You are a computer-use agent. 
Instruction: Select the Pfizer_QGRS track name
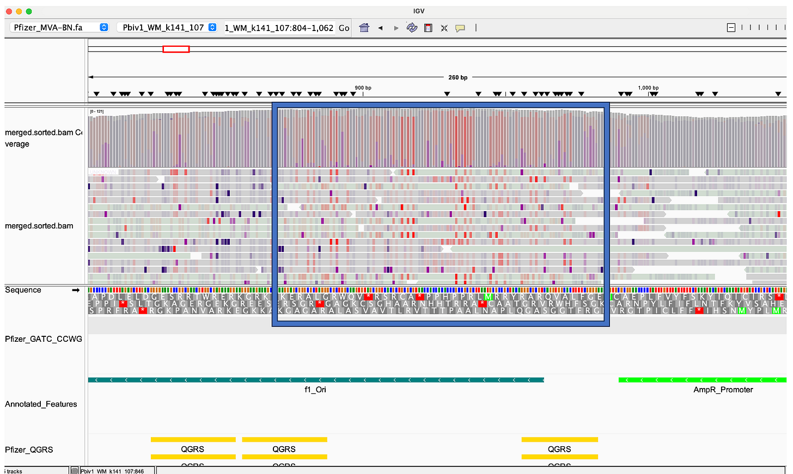click(x=29, y=450)
